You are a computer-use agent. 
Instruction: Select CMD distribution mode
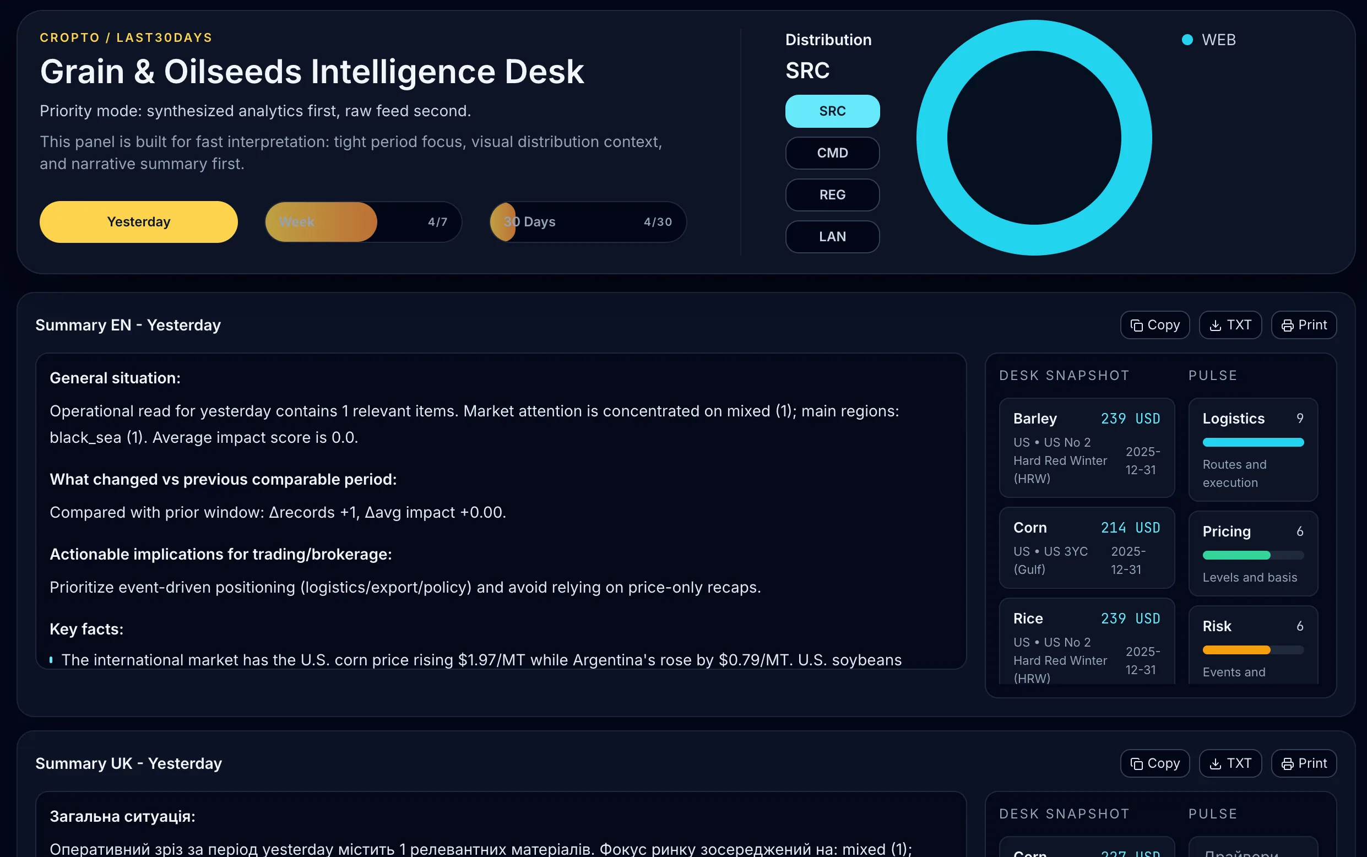[832, 153]
